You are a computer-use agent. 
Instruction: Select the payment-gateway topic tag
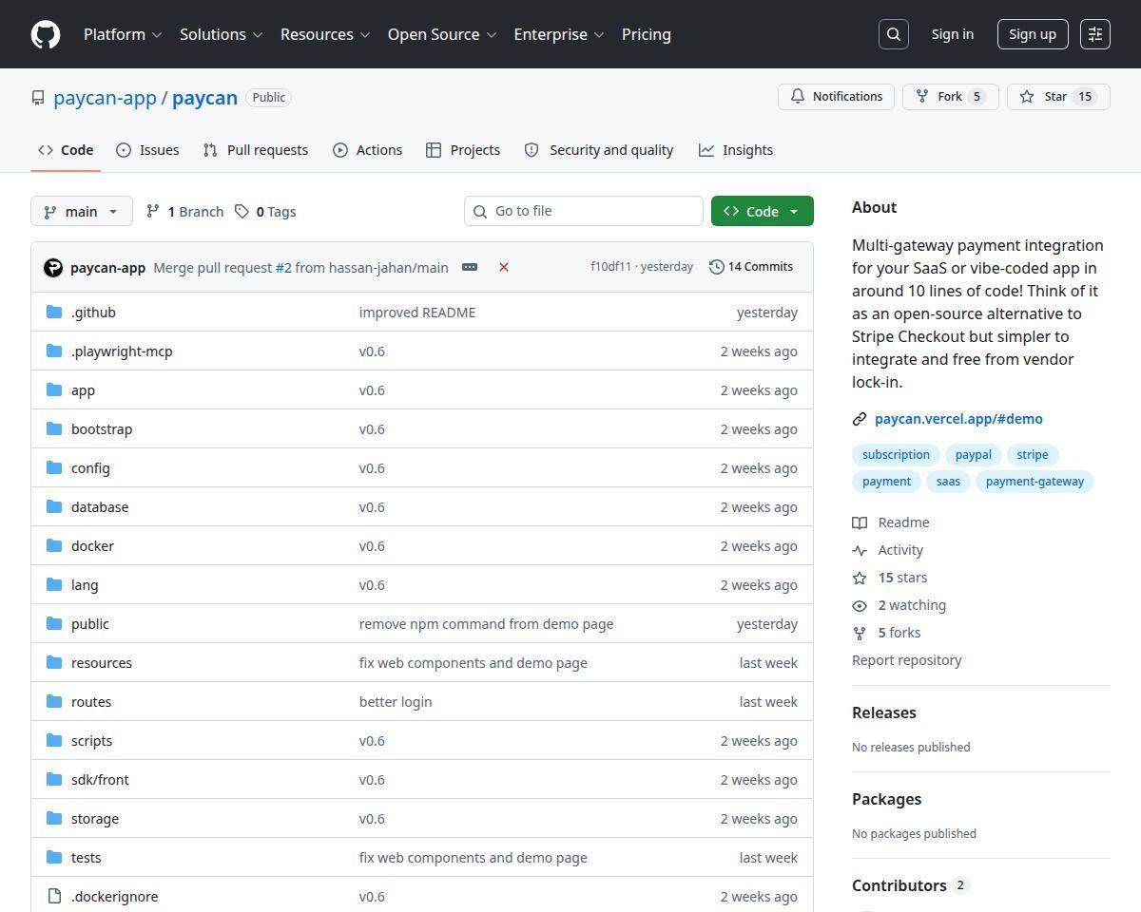1035,482
